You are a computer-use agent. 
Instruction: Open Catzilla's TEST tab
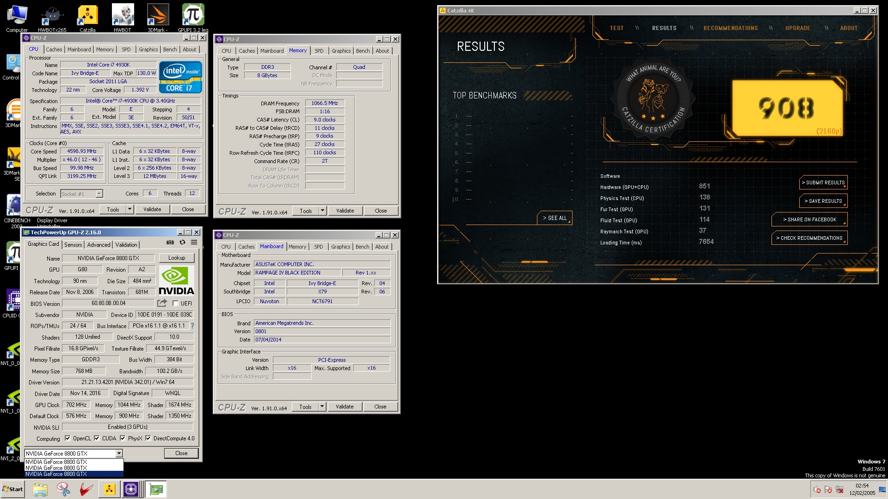click(x=617, y=28)
